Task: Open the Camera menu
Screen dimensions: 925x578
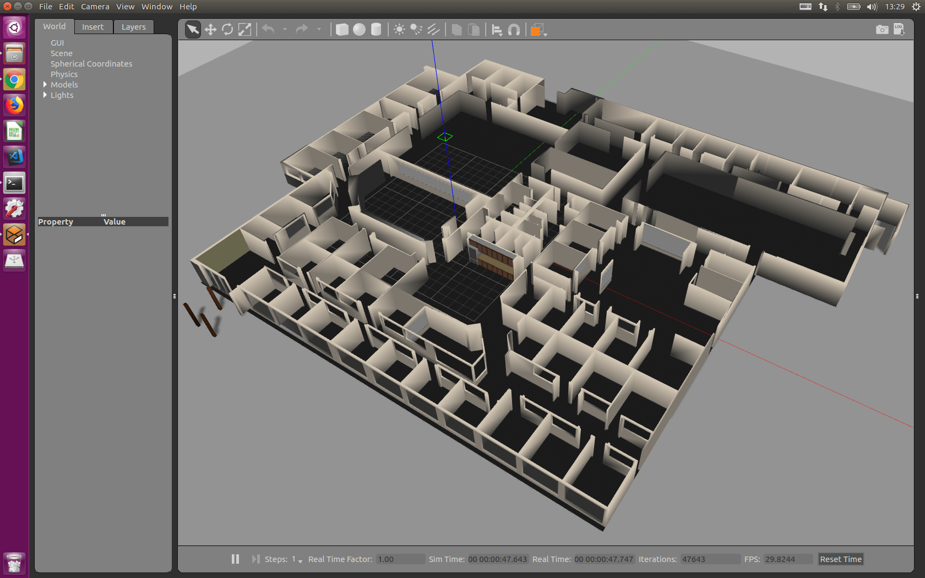Action: 95,7
